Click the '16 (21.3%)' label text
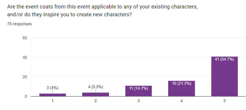Screen dimensions: 246x110 [182, 84]
